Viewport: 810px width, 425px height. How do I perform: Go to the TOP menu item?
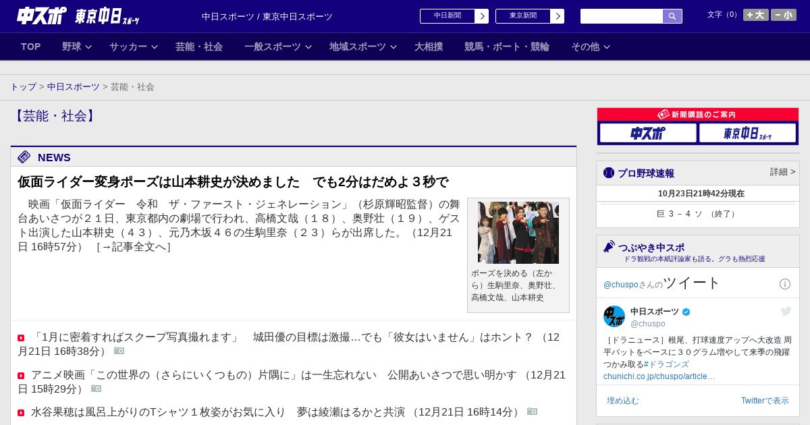point(31,47)
